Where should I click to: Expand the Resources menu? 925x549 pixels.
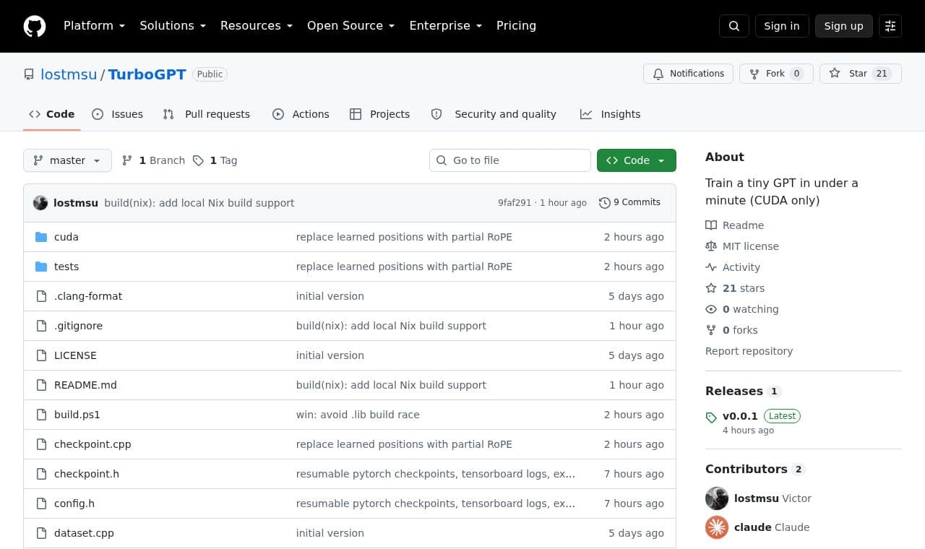click(257, 26)
